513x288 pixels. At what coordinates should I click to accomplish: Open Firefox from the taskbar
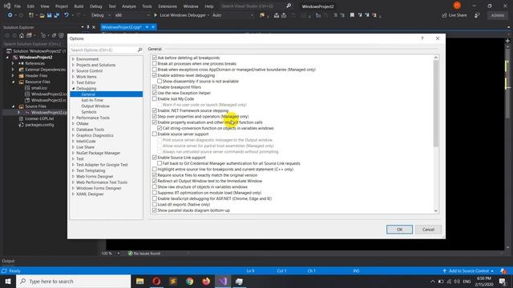(x=206, y=281)
